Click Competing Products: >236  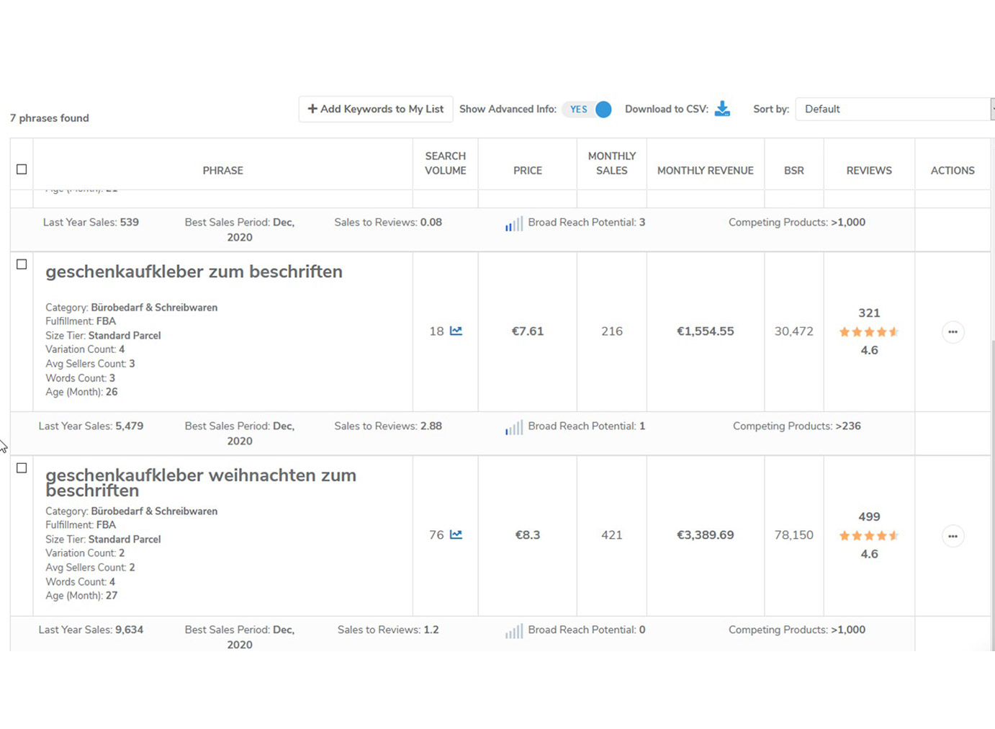[x=797, y=426]
